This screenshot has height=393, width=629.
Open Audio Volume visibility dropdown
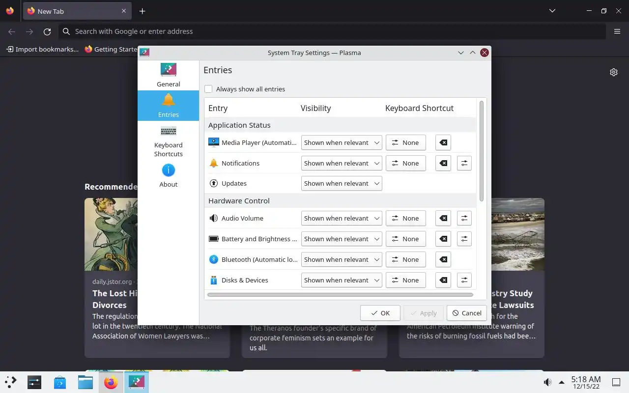(342, 218)
